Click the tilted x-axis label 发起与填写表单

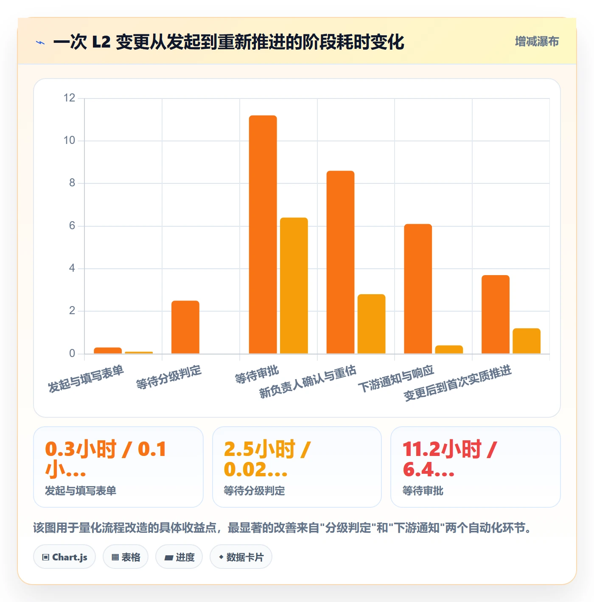click(86, 379)
